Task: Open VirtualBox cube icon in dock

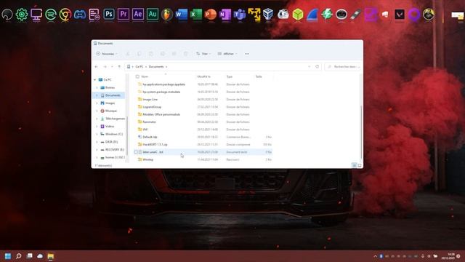Action: (268, 15)
